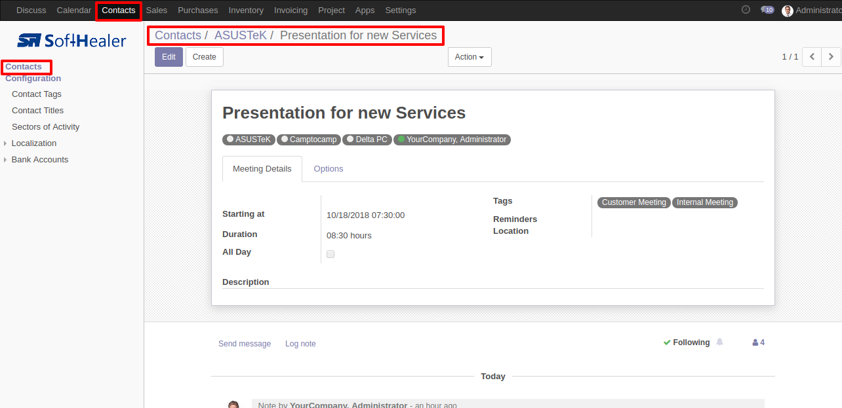Open the Invoicing menu
Image resolution: width=842 pixels, height=408 pixels.
point(291,10)
